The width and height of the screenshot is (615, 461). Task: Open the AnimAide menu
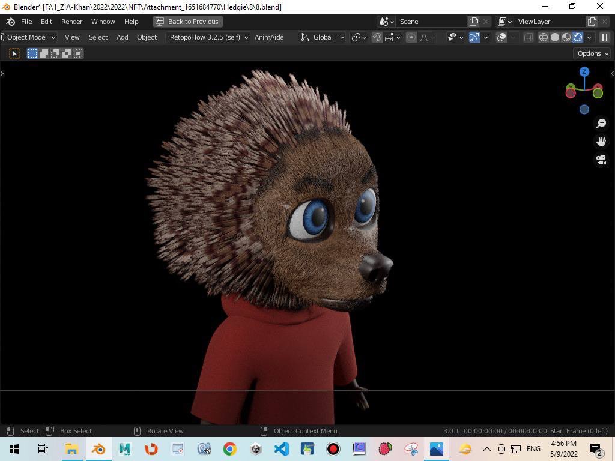[x=269, y=37]
